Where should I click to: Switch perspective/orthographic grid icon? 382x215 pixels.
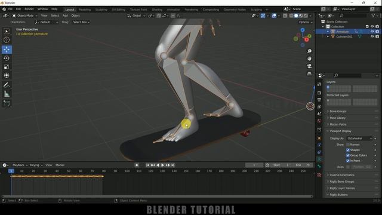(x=309, y=73)
